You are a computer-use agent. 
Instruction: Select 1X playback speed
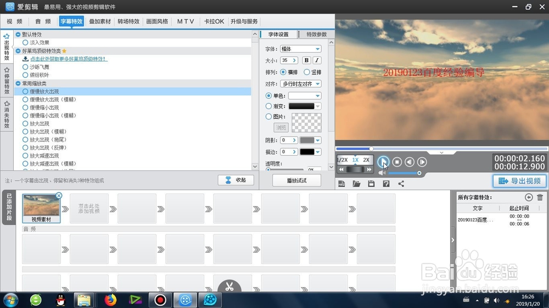click(355, 160)
